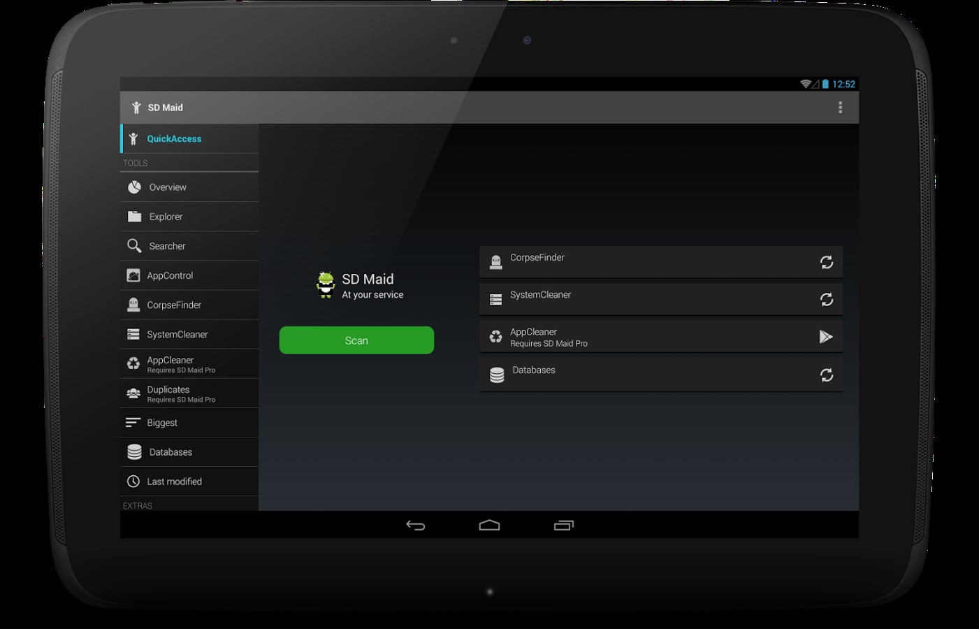Select Duplicates entry in the sidebar

(189, 393)
